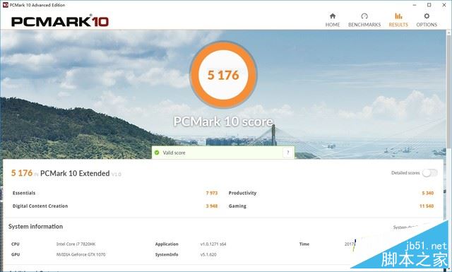Click the orange 5 176 score circle
The image size is (452, 272).
[x=223, y=75]
